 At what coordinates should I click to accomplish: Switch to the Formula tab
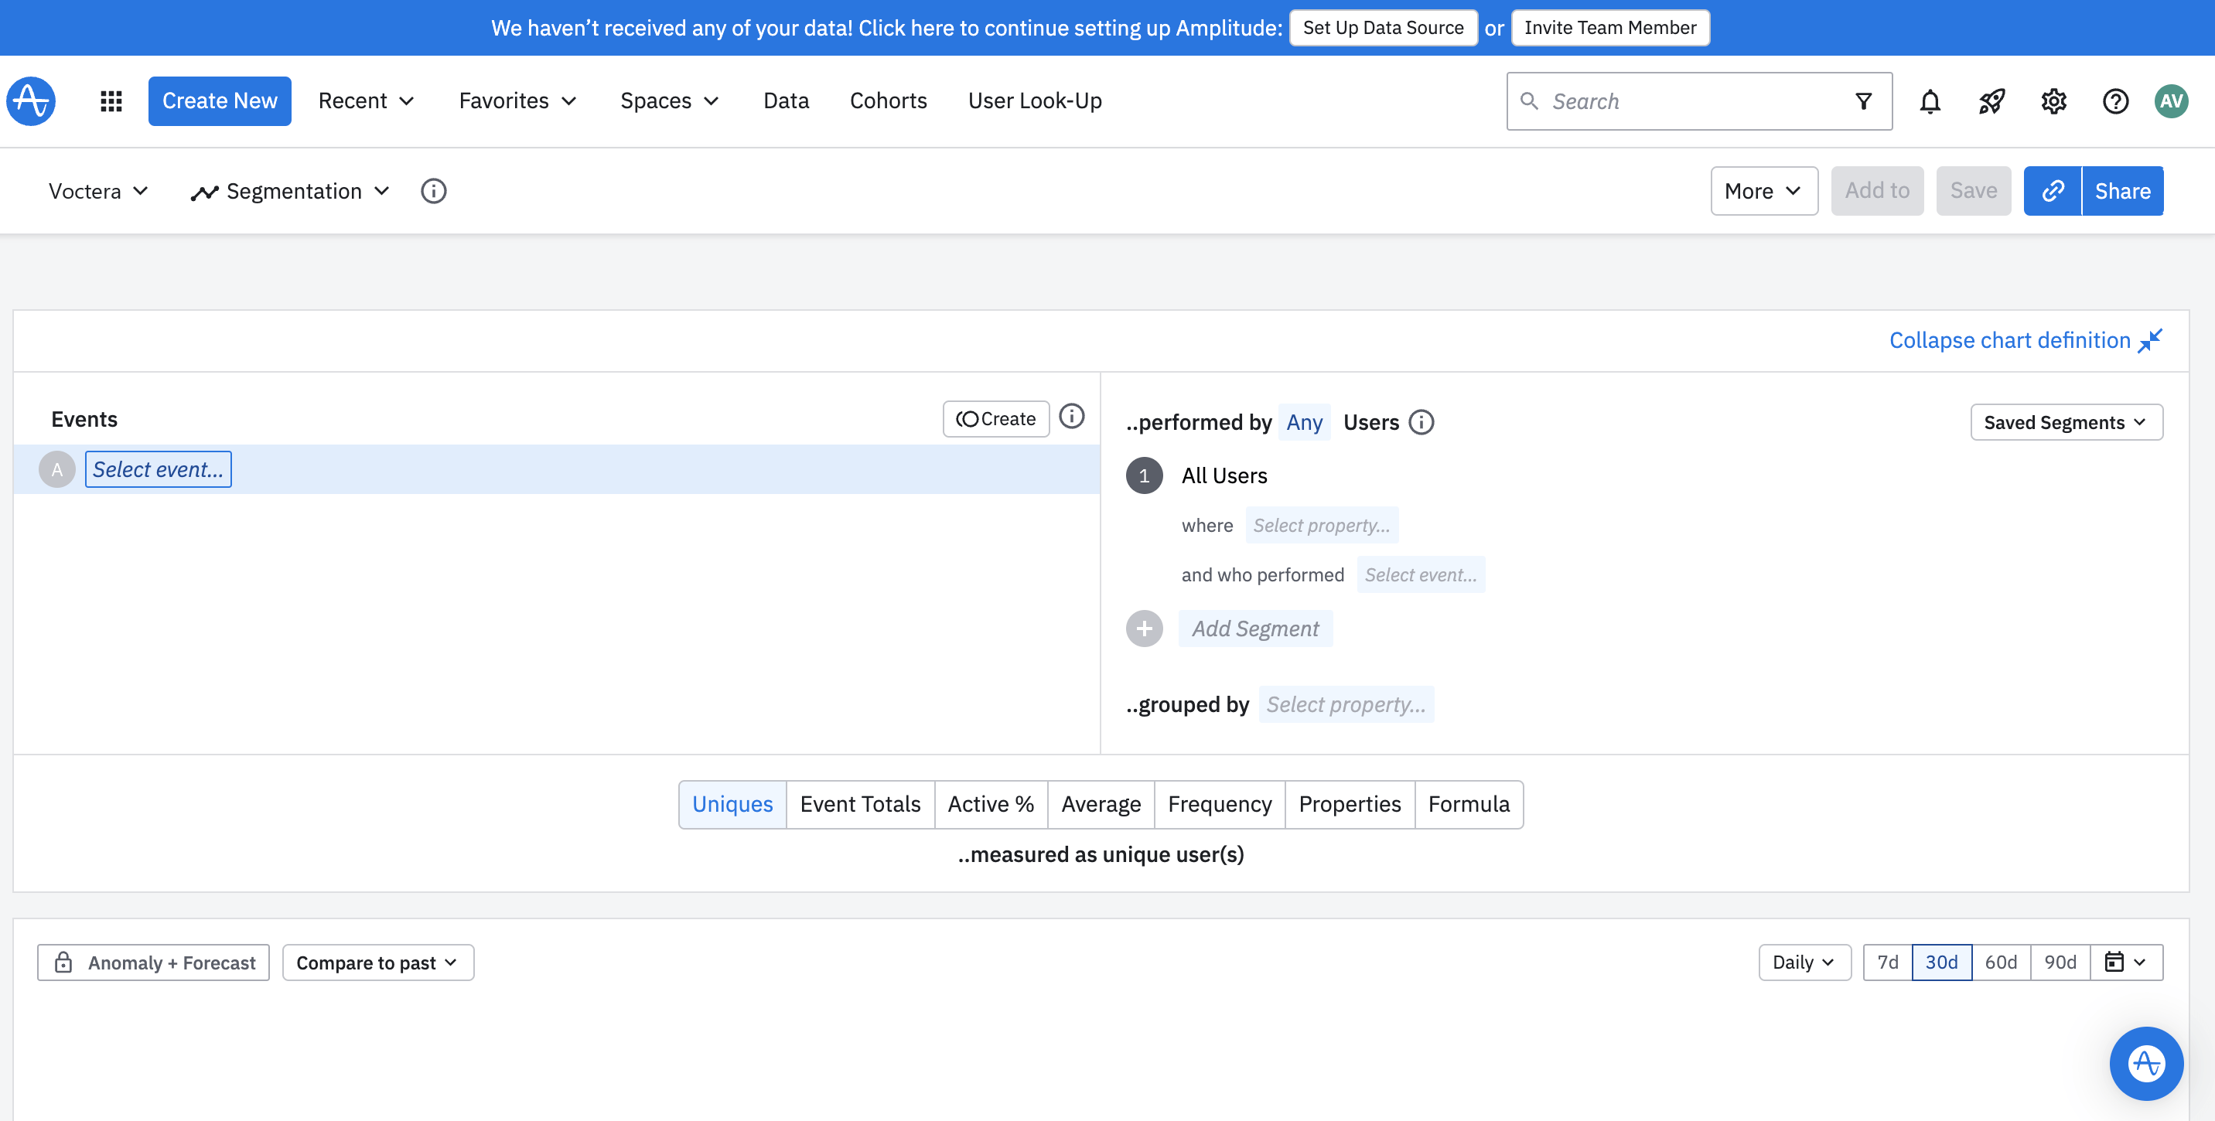1469,804
